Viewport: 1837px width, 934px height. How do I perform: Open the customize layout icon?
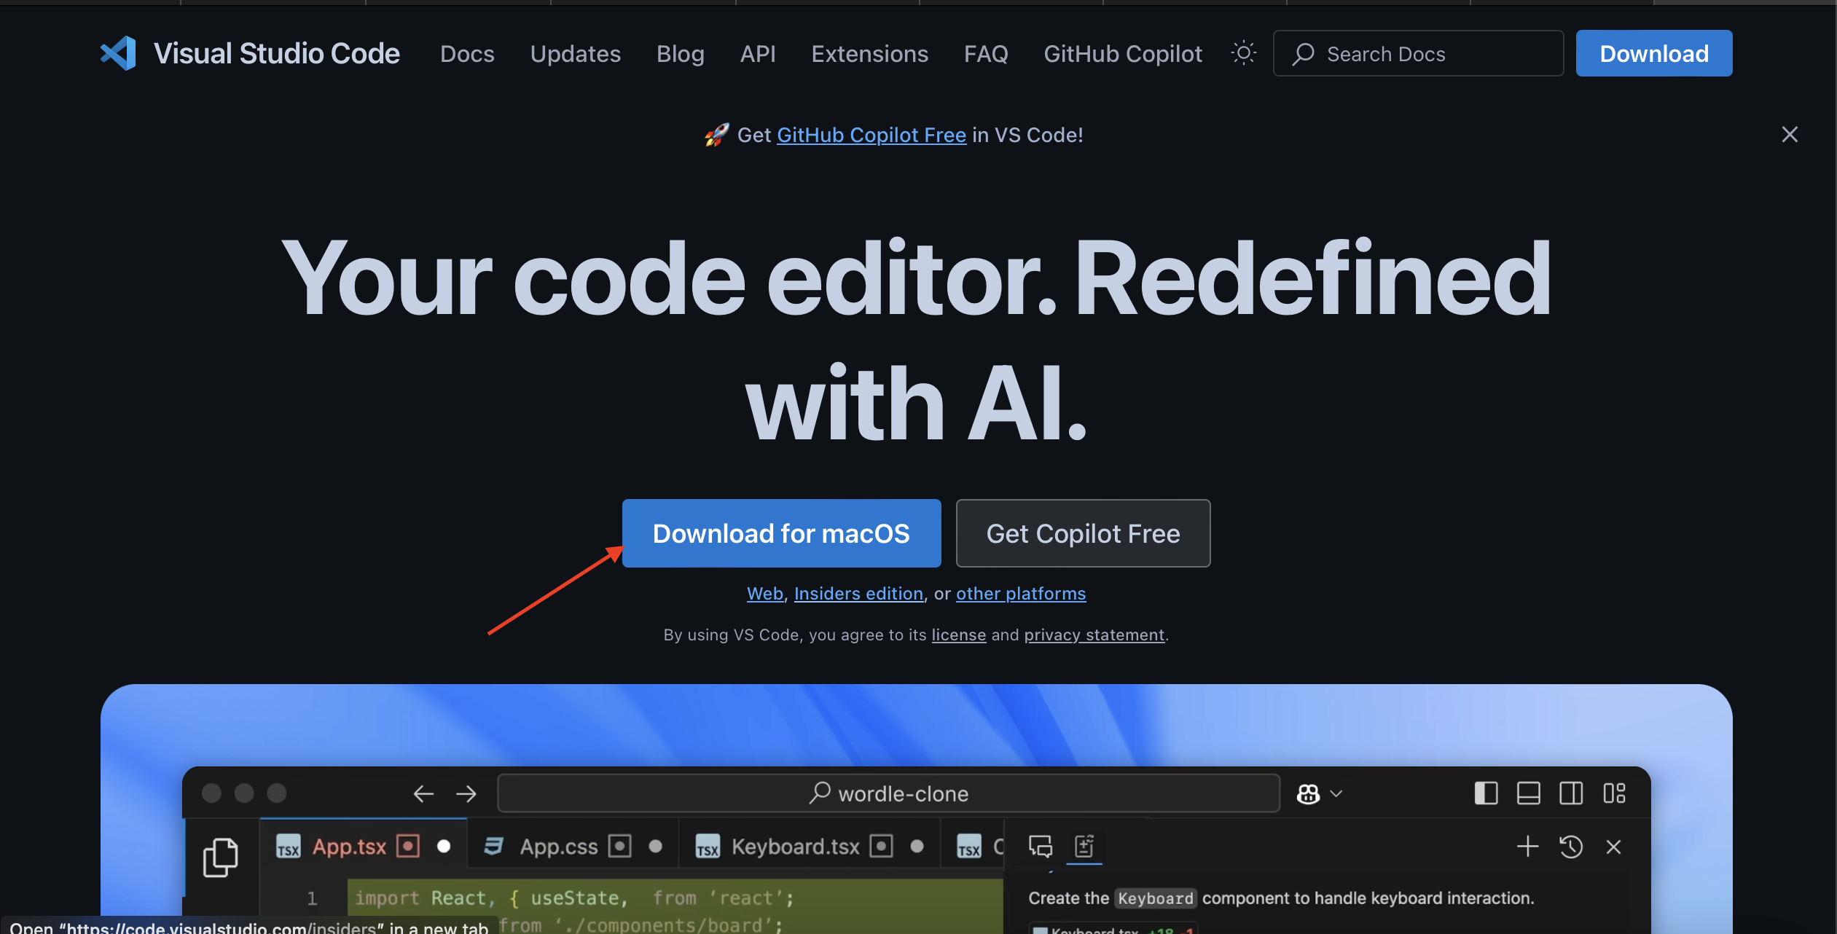tap(1614, 793)
